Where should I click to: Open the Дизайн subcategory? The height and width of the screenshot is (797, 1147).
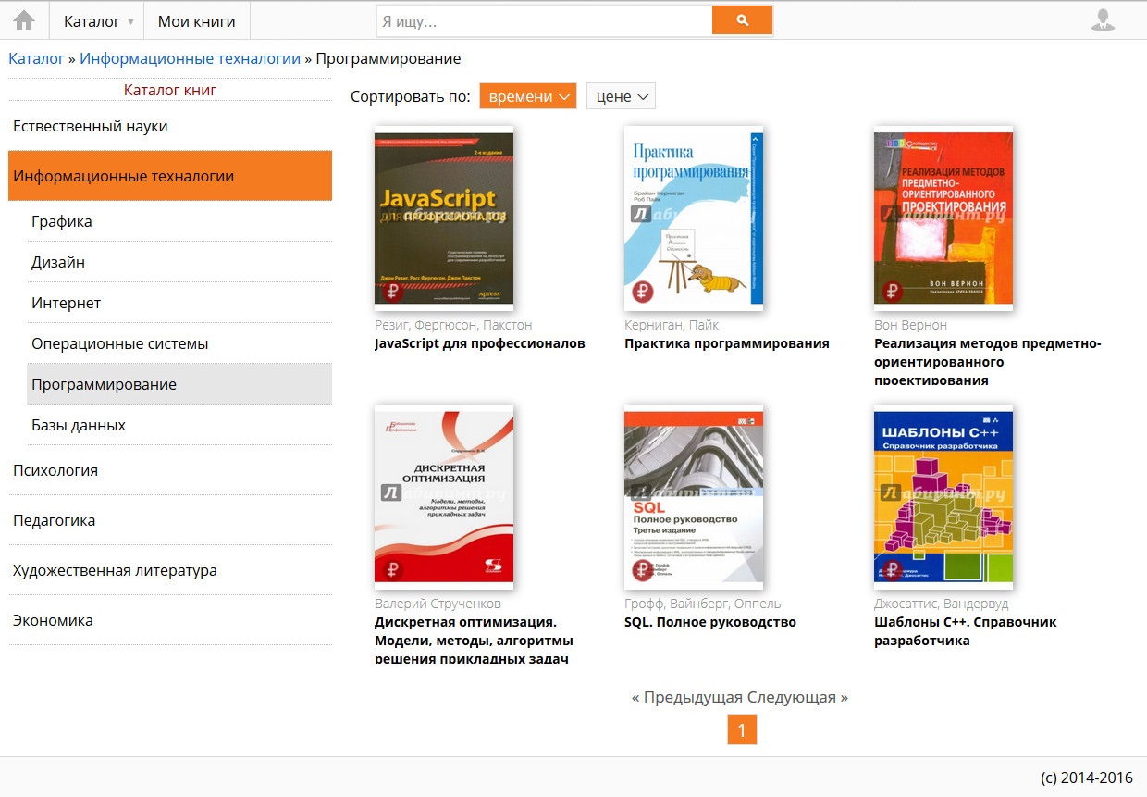tap(179, 262)
